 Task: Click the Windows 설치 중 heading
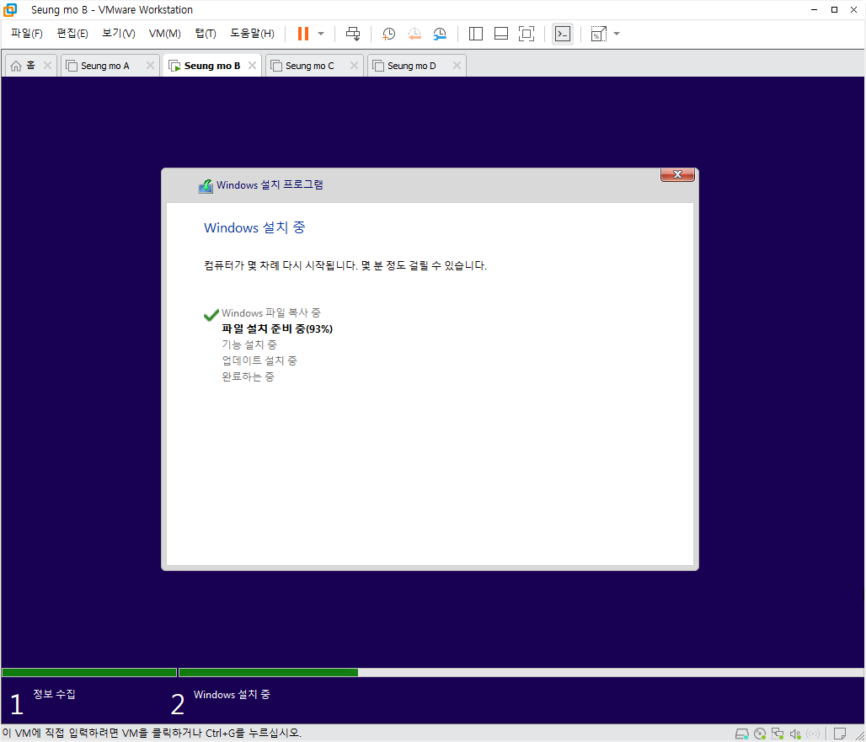coord(254,228)
